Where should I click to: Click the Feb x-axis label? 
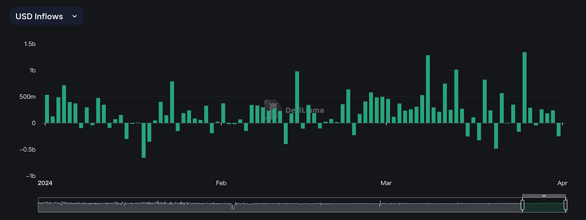[221, 183]
